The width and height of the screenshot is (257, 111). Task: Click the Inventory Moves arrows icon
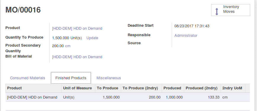[x=217, y=12]
